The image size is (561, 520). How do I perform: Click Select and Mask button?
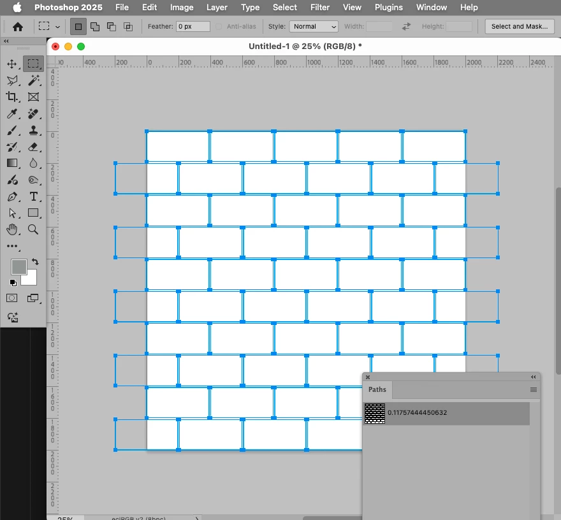pyautogui.click(x=520, y=27)
